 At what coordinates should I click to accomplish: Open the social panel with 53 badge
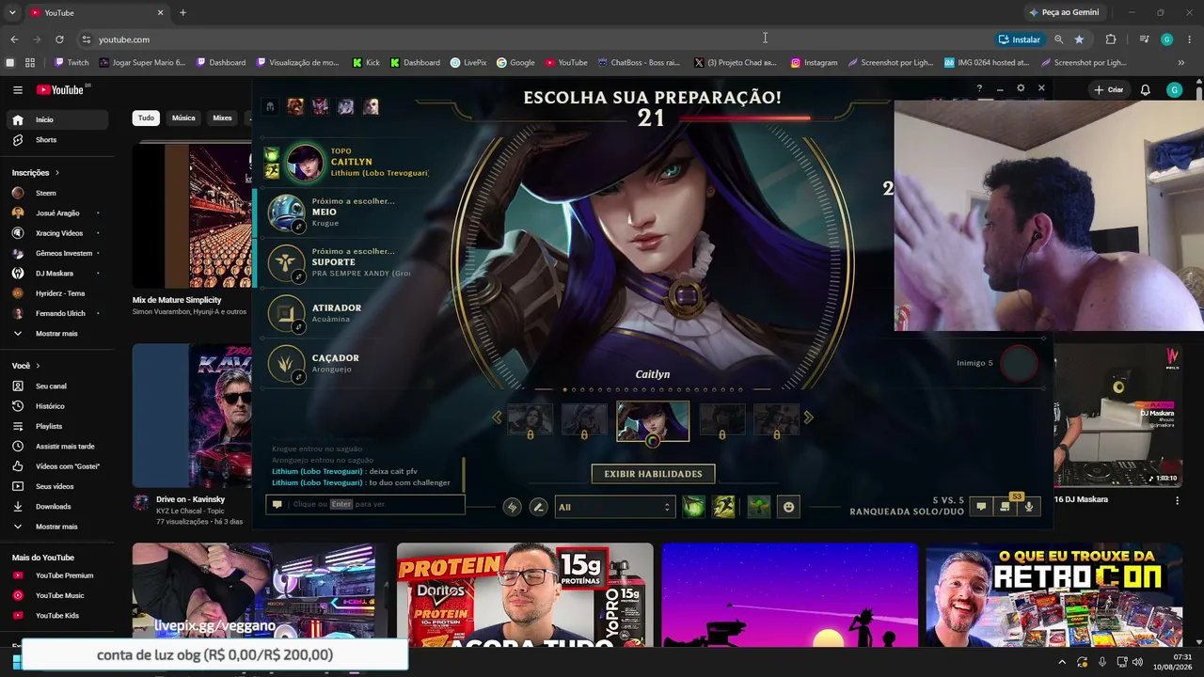1006,506
